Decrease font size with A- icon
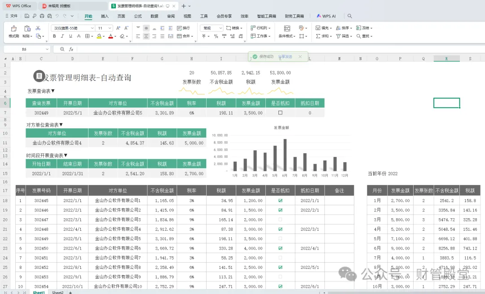This screenshot has width=485, height=294. point(126,28)
